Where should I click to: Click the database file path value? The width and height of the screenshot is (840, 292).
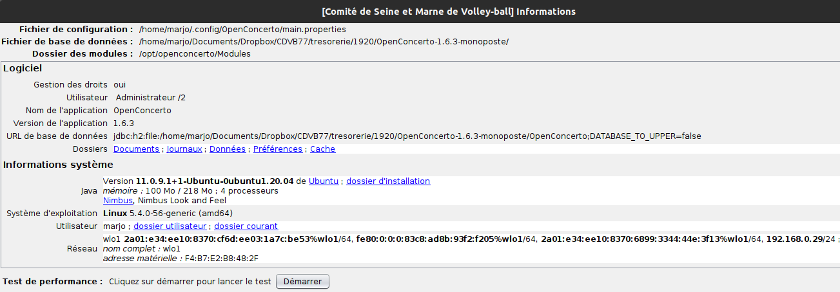pos(324,42)
